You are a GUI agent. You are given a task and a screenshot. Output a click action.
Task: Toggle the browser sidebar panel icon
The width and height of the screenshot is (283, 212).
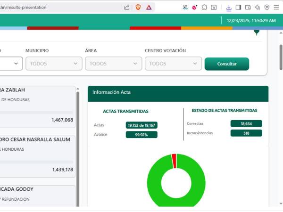pyautogui.click(x=238, y=8)
